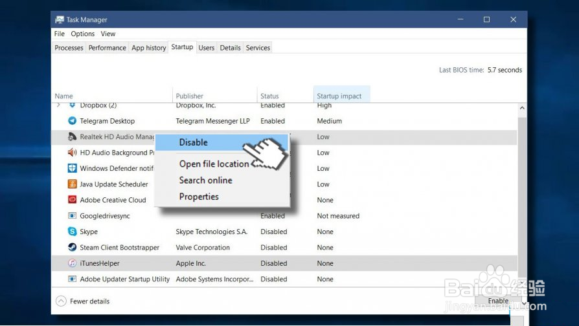Open the View menu
This screenshot has width=579, height=326.
click(108, 34)
